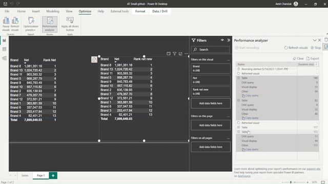Collapse the Table row with duration 172
328x184 pixels.
[x=238, y=132]
